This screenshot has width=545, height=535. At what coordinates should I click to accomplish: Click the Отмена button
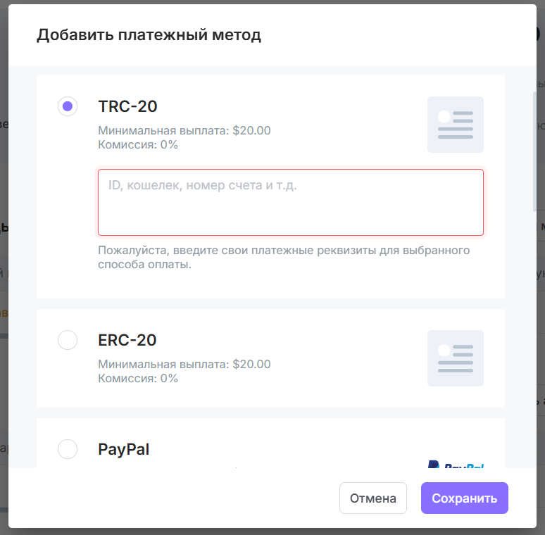[373, 498]
